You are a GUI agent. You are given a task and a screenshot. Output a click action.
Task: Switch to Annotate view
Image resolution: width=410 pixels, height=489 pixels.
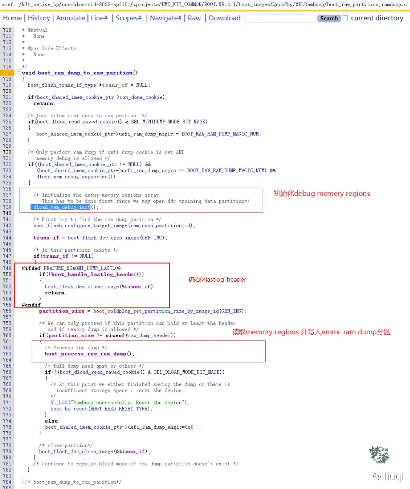point(70,18)
